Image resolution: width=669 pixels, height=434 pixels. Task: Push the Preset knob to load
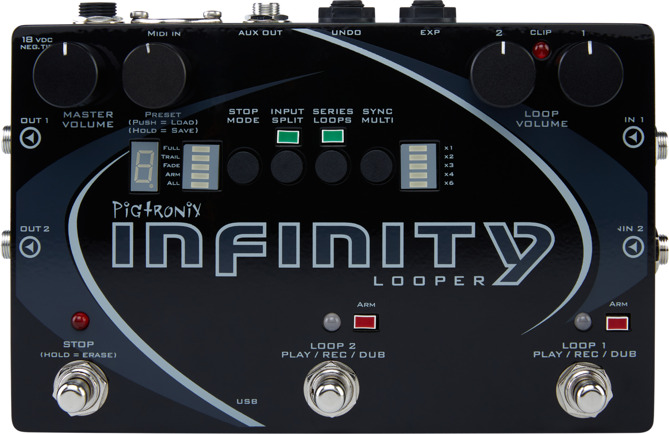(153, 74)
